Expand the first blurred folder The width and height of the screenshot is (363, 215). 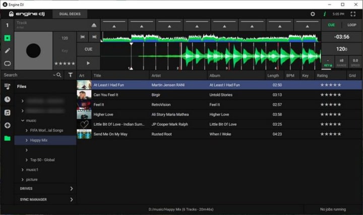[23, 101]
